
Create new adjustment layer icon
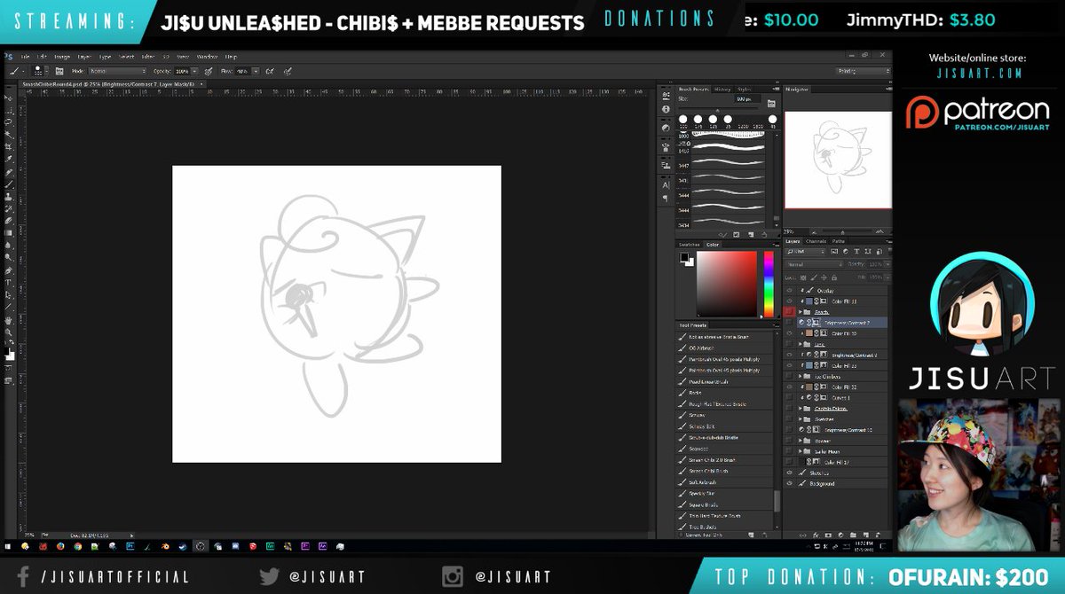click(841, 535)
